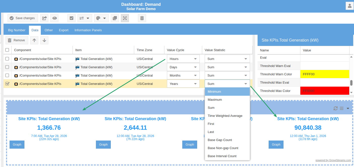Image resolution: width=354 pixels, height=167 pixels.
Task: Collapse the Years row Value Statistic combo
Action: [x=246, y=84]
